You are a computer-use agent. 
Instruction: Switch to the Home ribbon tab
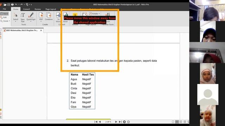(15, 9)
